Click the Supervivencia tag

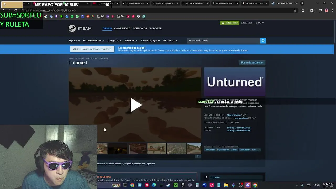tap(223, 150)
